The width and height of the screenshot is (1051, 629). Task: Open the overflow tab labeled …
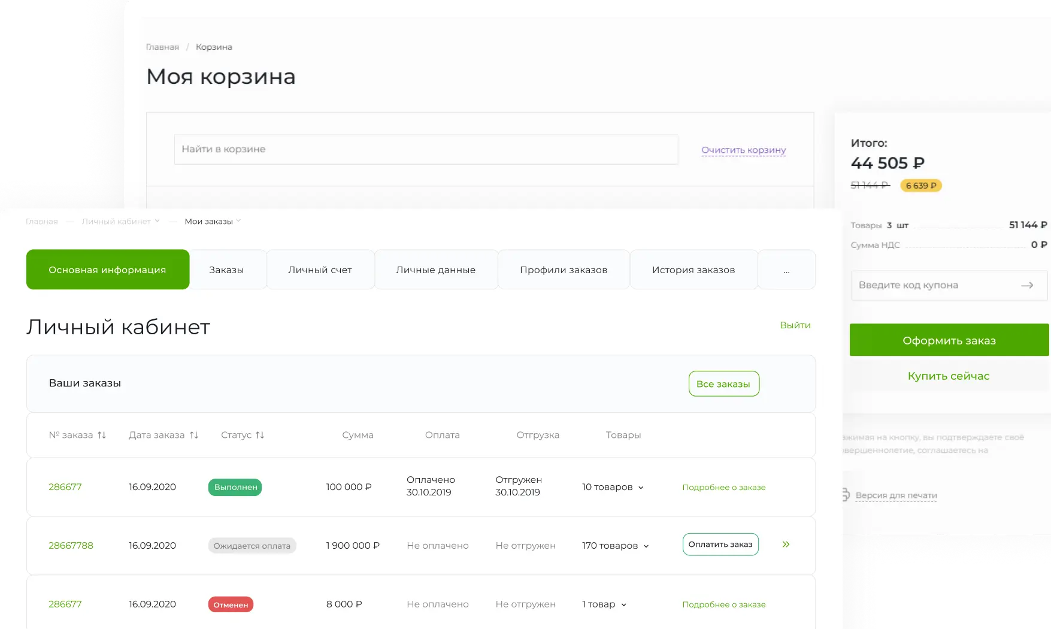pos(786,270)
